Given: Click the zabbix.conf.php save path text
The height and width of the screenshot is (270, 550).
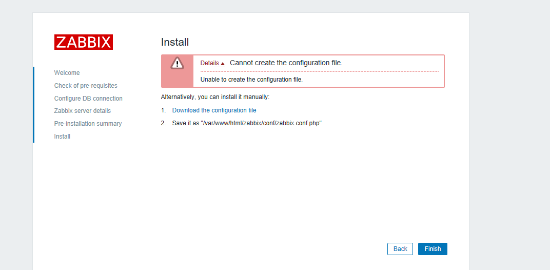Looking at the screenshot, I should pos(262,123).
